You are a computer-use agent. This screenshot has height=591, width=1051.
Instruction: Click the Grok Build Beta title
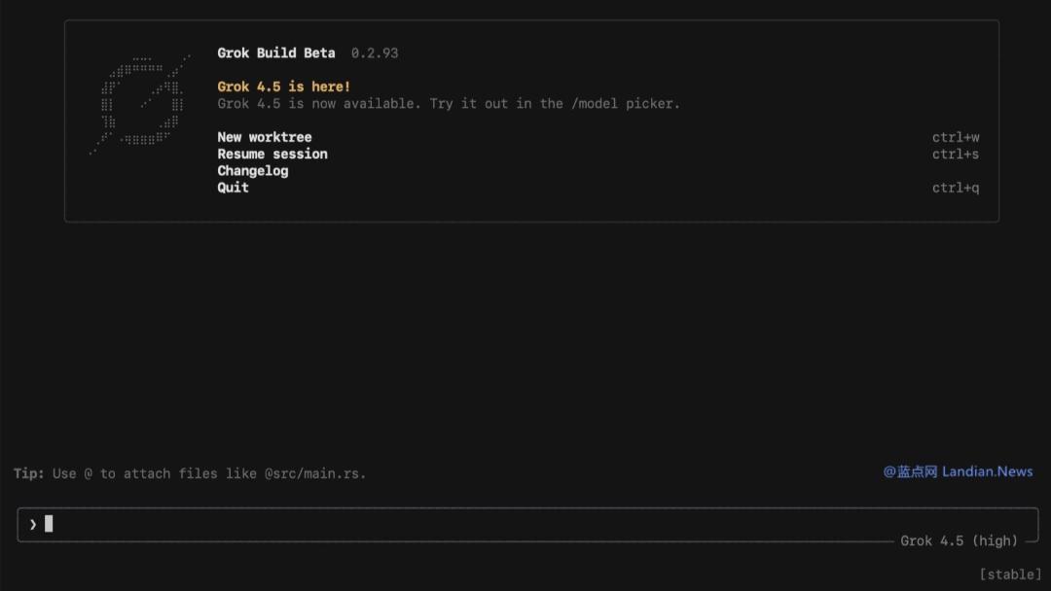point(276,52)
